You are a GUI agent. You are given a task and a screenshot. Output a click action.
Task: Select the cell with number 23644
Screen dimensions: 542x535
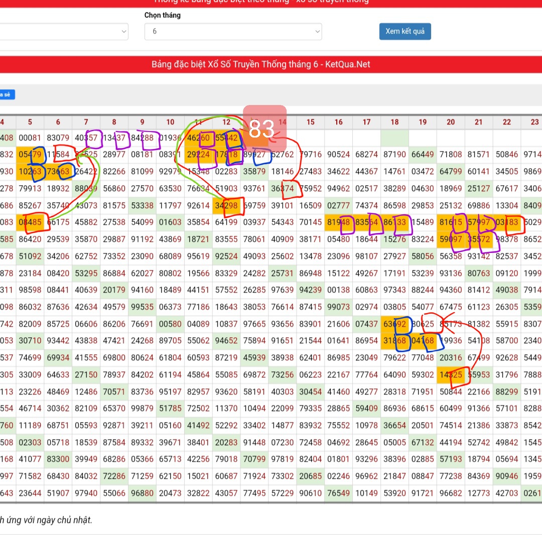pyautogui.click(x=30, y=493)
